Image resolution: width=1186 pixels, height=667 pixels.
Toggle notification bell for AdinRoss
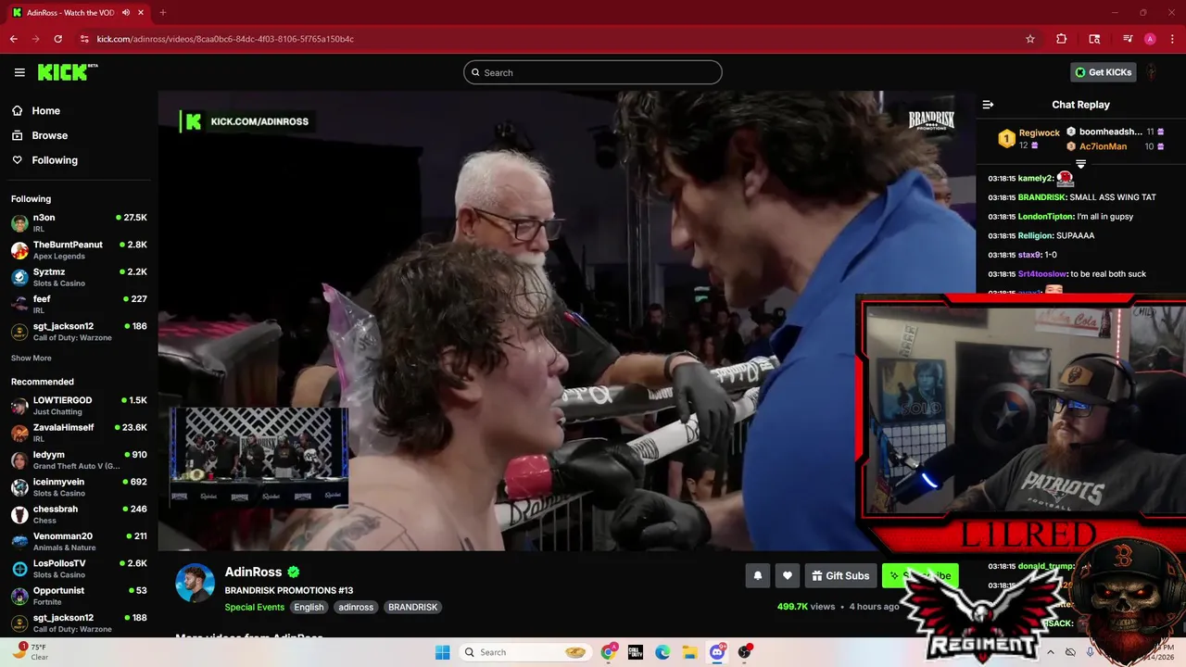[758, 575]
